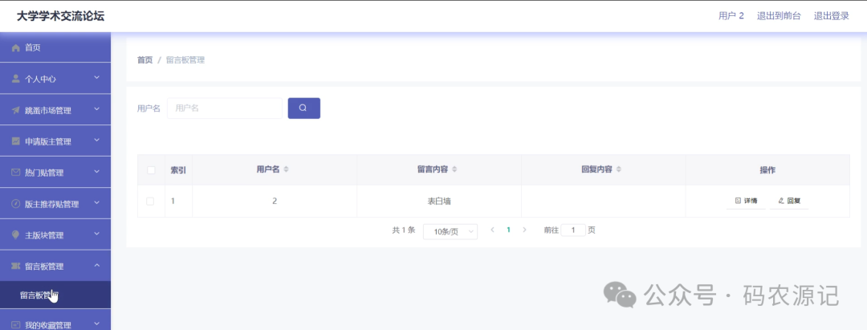
Task: Click the 操作 column header
Action: [x=767, y=170]
